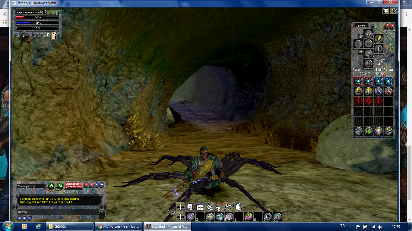Click the blue mana bar showing 31%

(37, 23)
